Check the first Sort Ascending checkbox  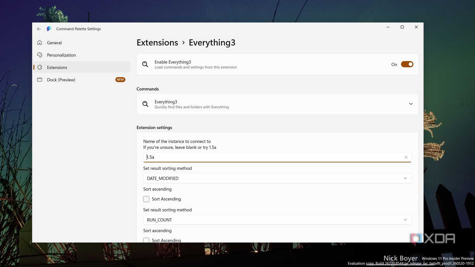tap(146, 199)
